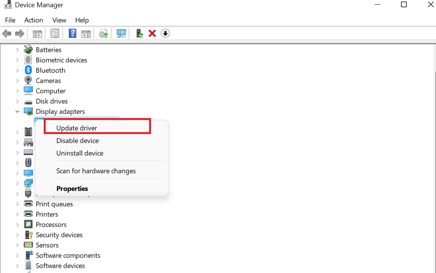Select the "Software components" label
Image resolution: width=436 pixels, height=273 pixels.
click(68, 255)
